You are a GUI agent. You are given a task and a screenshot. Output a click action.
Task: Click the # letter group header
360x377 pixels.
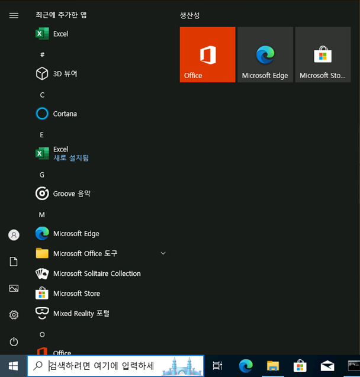[42, 55]
